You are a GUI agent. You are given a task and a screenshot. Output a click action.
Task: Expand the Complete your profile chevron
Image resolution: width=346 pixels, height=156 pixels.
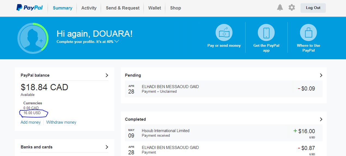click(x=117, y=41)
